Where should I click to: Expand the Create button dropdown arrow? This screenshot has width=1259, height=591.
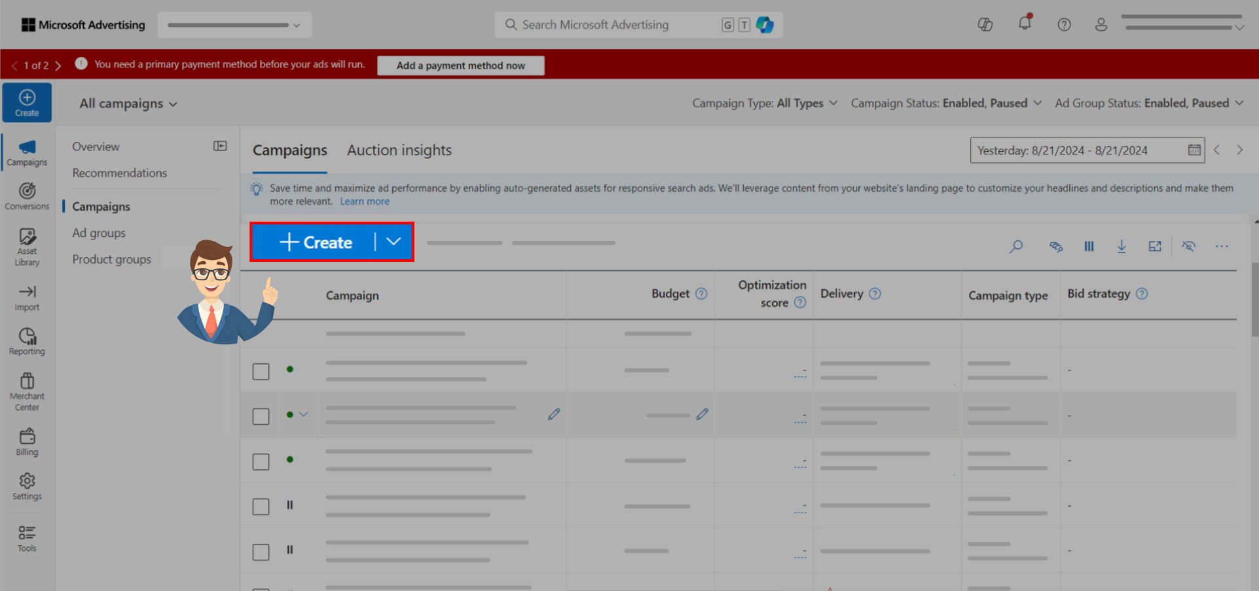click(x=393, y=242)
